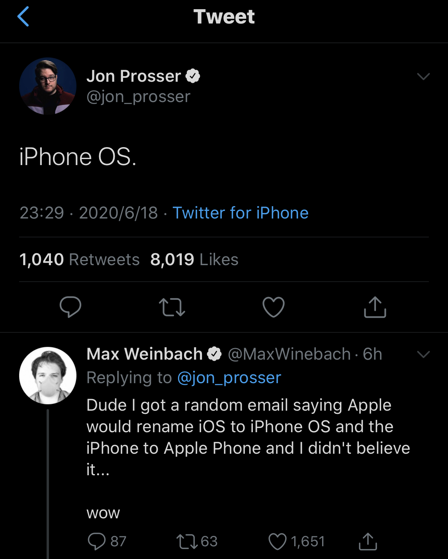This screenshot has height=559, width=448.
Task: Open Jon Prosser's profile picture
Action: [x=47, y=86]
